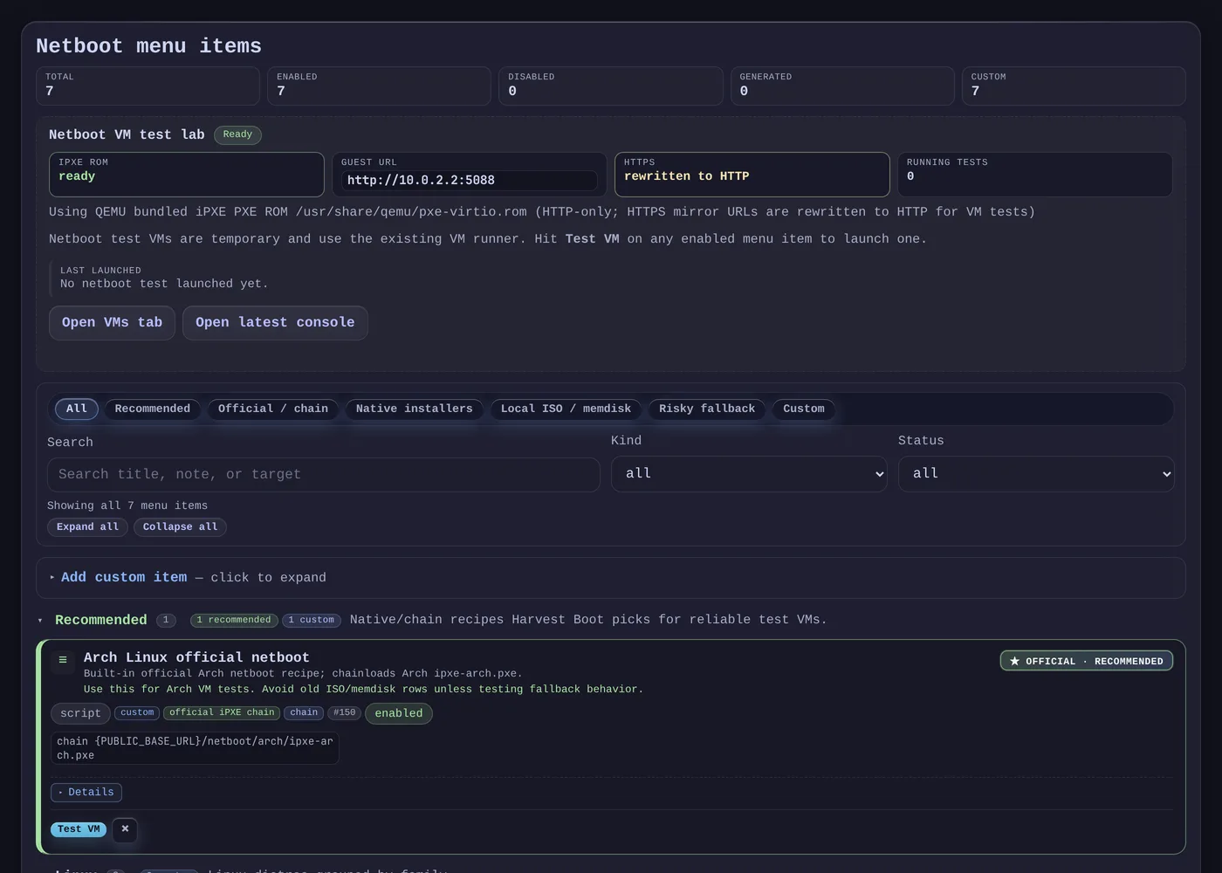Click the Netboot menu items heading

[x=148, y=45]
